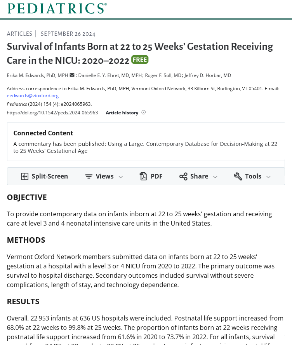Screen dimensions: 292x345
Task: Expand the Views dropdown chevron
Action: tap(120, 177)
